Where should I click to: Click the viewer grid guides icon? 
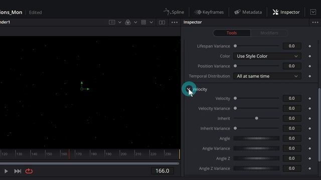tap(144, 22)
